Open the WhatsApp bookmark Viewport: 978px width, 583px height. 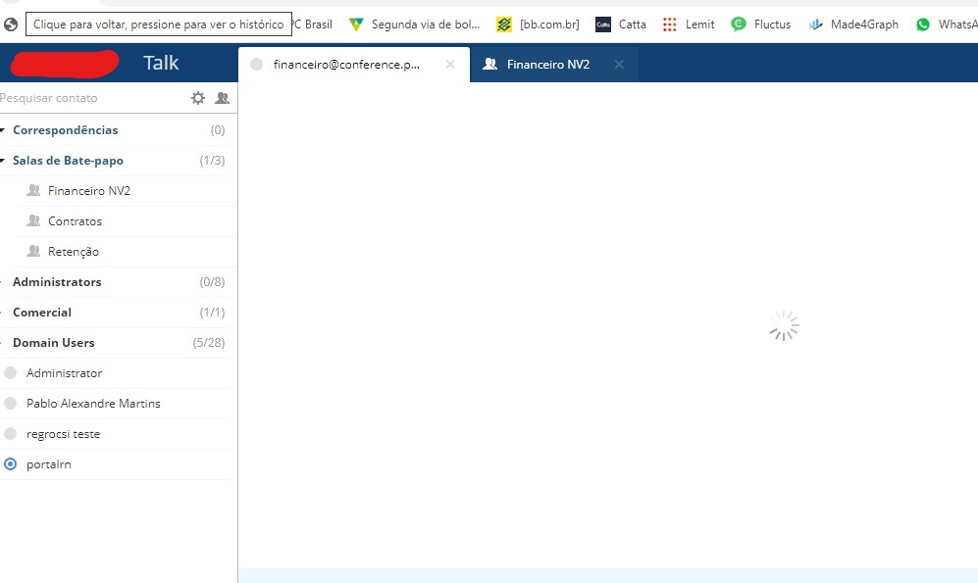(947, 24)
